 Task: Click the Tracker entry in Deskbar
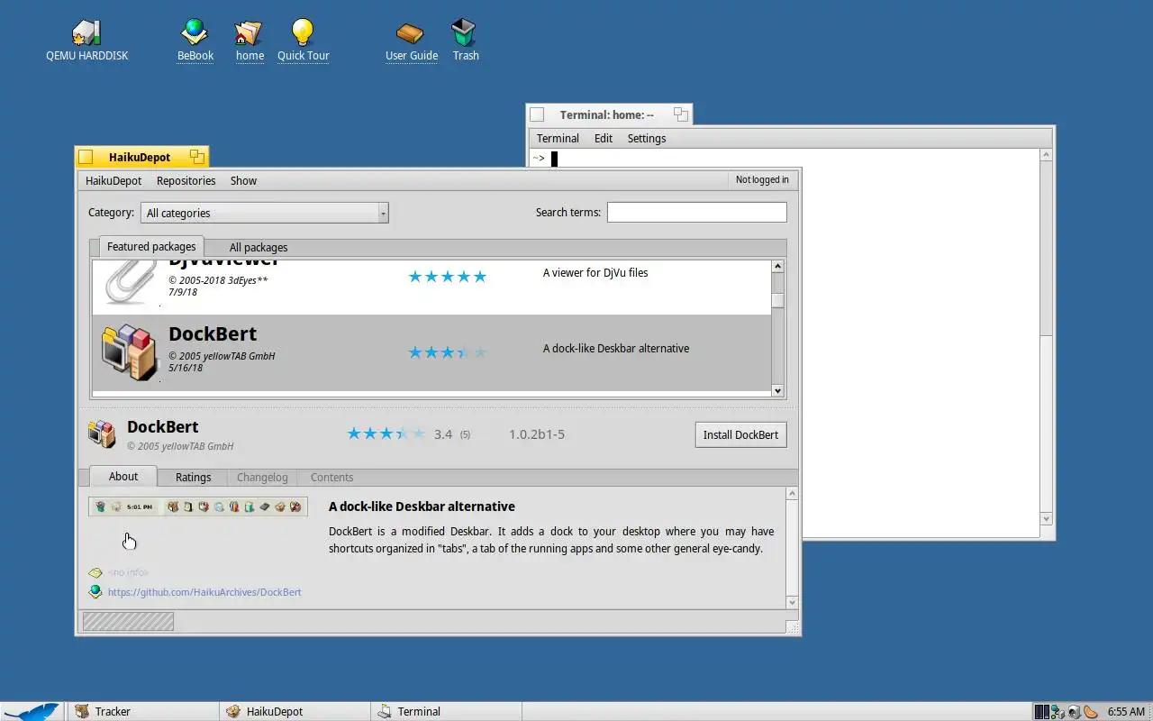pyautogui.click(x=142, y=711)
